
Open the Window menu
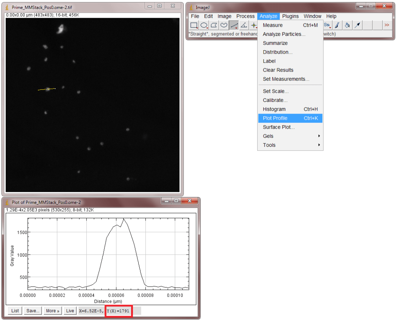(x=312, y=16)
